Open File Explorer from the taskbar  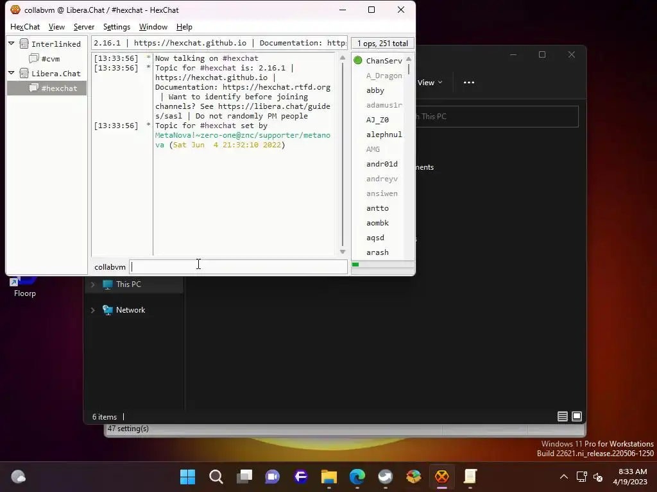point(329,477)
